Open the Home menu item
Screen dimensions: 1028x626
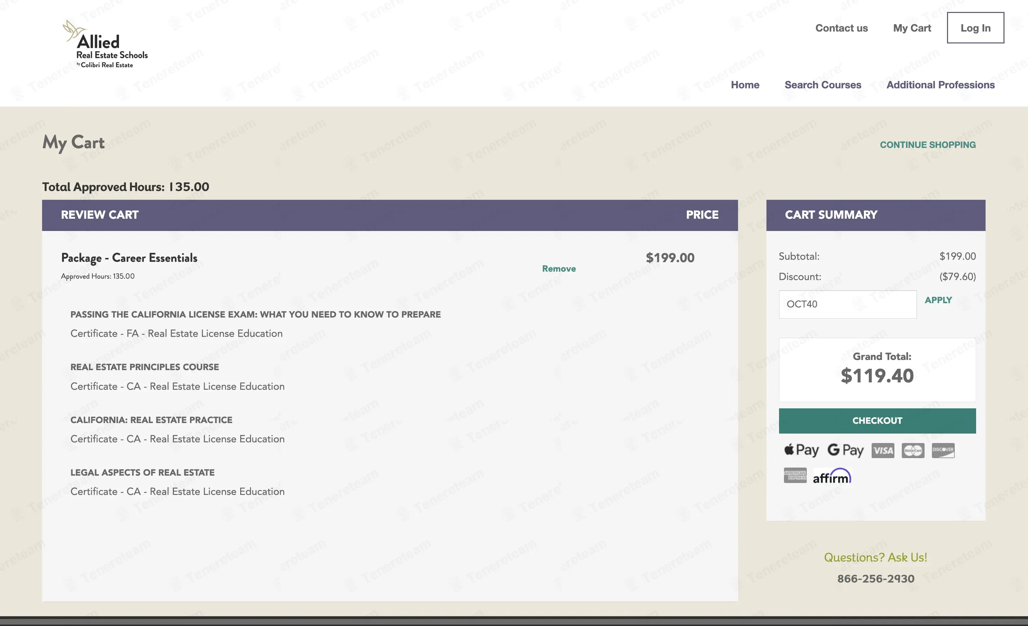point(745,85)
